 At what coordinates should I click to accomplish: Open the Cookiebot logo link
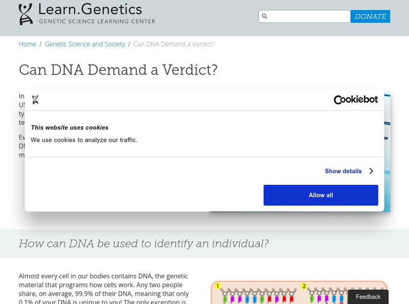(x=355, y=100)
